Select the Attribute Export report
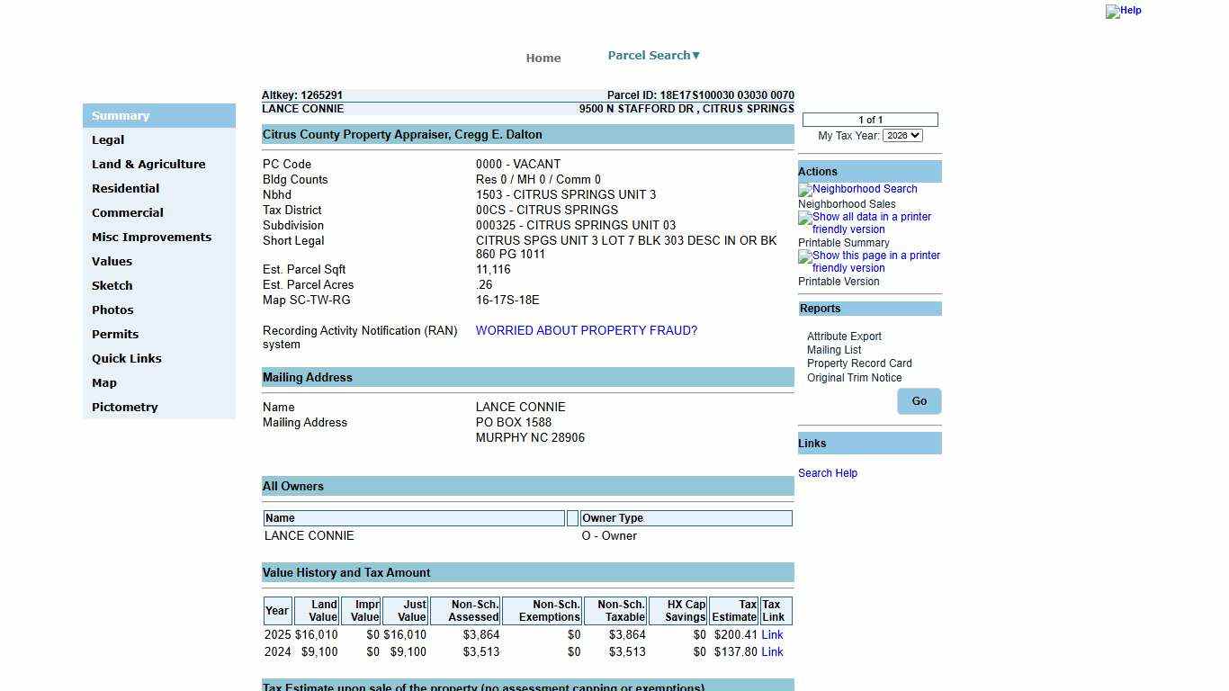The height and width of the screenshot is (691, 1229). (844, 337)
